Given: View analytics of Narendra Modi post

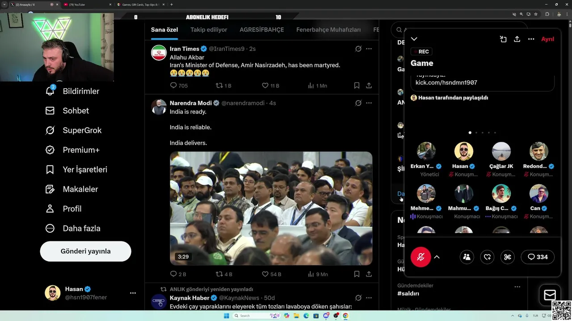Looking at the screenshot, I should pyautogui.click(x=318, y=274).
